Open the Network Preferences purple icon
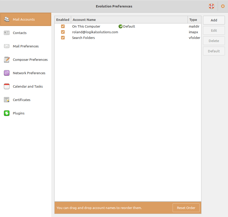 [x=7, y=73]
